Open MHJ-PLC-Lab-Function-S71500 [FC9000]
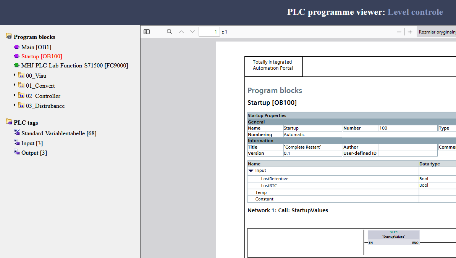This screenshot has height=258, width=456. pyautogui.click(x=75, y=66)
